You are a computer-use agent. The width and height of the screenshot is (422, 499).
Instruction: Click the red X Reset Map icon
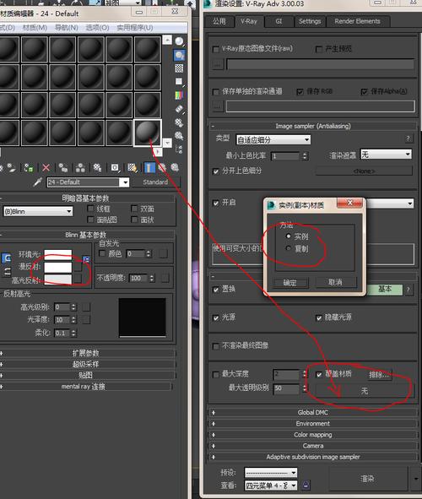click(x=46, y=168)
